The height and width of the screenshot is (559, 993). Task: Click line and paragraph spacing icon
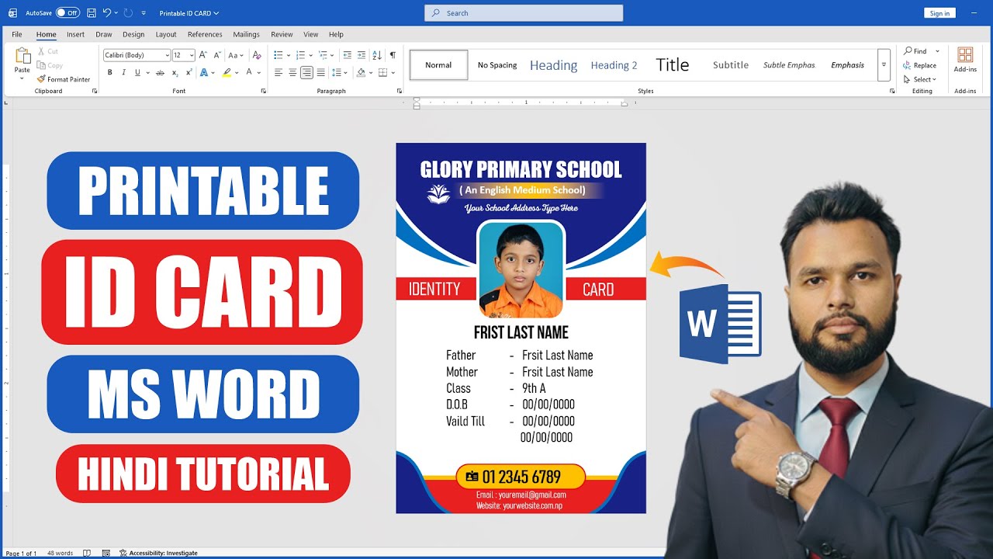[x=337, y=72]
